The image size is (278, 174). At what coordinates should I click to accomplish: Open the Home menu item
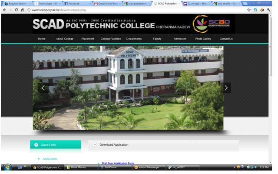tap(42, 39)
